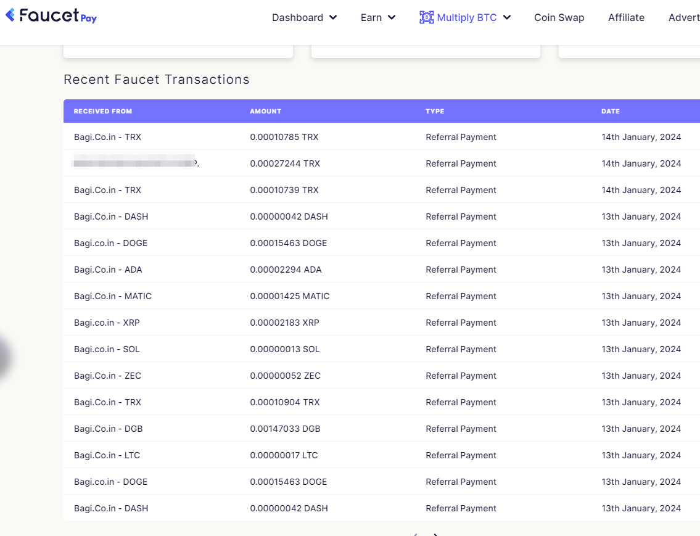Select amount 0.00010739 TRX
Viewport: 700px width, 536px height.
[284, 190]
